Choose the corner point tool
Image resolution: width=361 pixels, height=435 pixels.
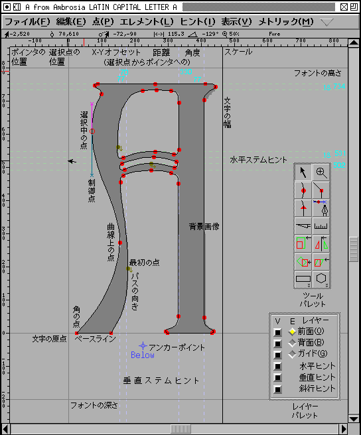[321, 190]
